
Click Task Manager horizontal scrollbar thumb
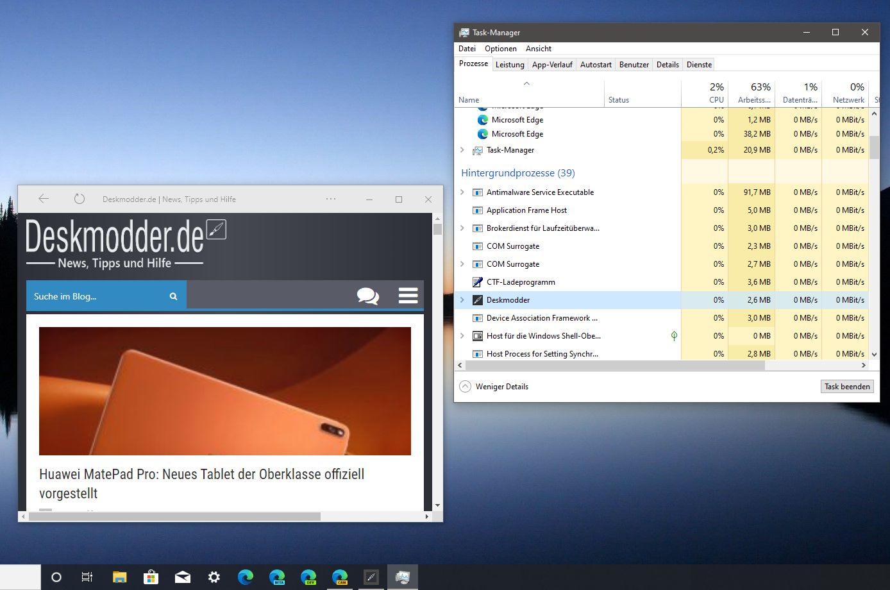coord(615,366)
